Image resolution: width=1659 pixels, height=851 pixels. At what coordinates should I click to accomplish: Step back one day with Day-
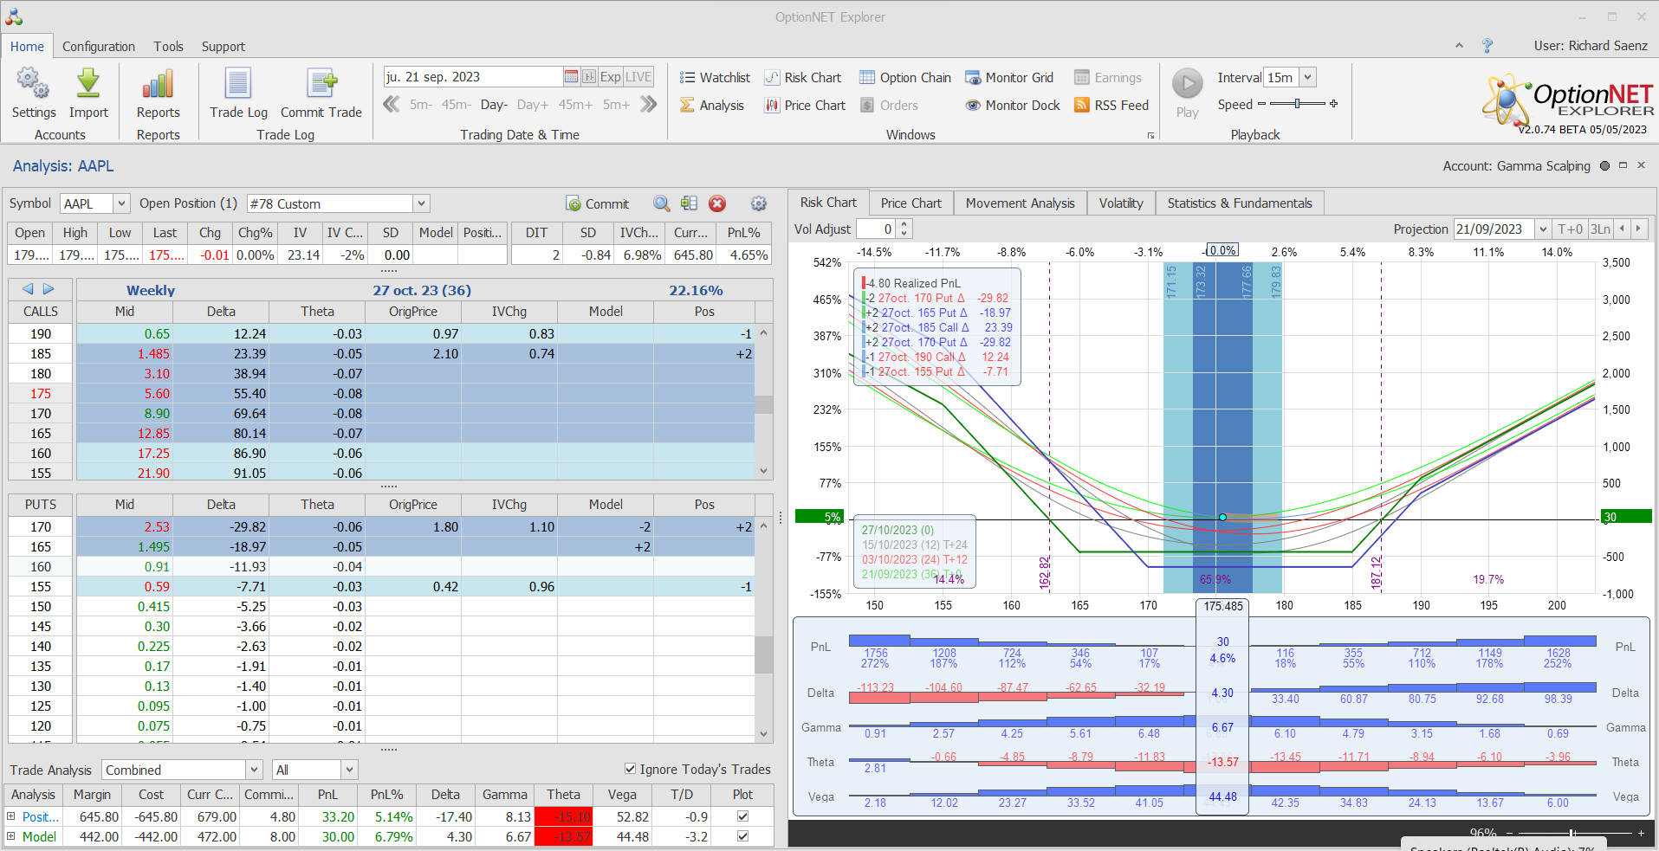(494, 105)
